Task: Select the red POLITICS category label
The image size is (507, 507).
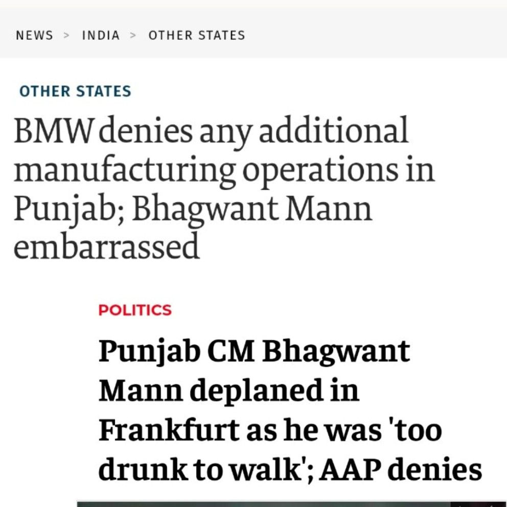Action: (135, 310)
